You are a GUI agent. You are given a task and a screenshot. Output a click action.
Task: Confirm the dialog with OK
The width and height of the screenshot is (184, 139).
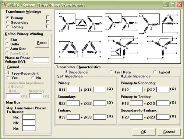(x=144, y=132)
